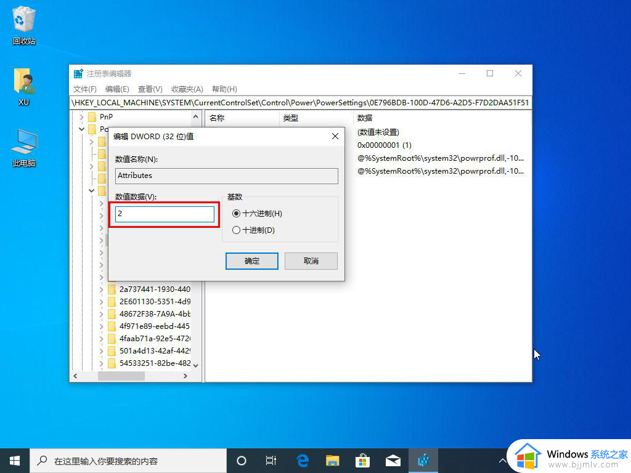Click folder icon of 48672F38-7A9A-4bb key
Image resolution: width=631 pixels, height=473 pixels.
(112, 313)
